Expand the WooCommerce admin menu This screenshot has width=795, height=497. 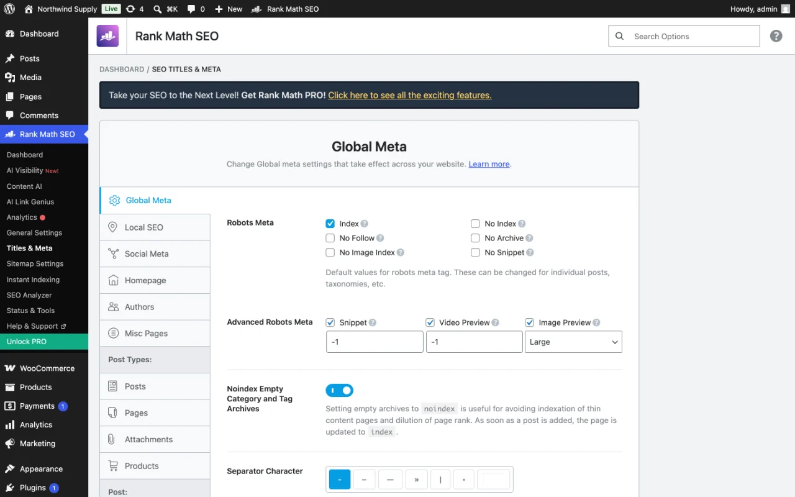tap(44, 368)
